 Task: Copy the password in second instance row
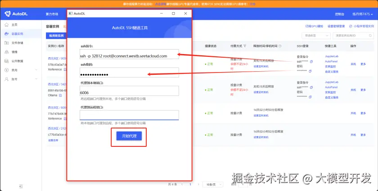310,97
